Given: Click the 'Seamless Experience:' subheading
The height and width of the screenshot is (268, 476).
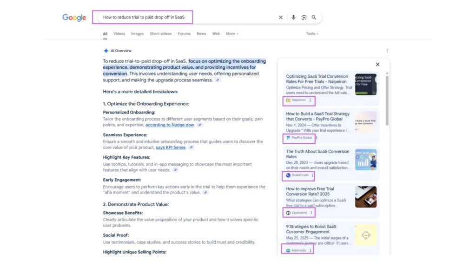Looking at the screenshot, I should coord(125,134).
